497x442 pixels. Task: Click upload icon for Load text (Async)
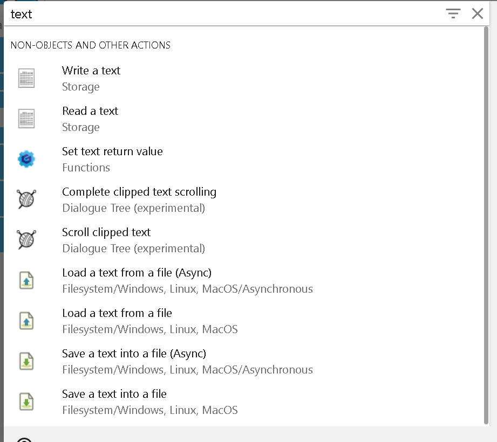point(26,280)
